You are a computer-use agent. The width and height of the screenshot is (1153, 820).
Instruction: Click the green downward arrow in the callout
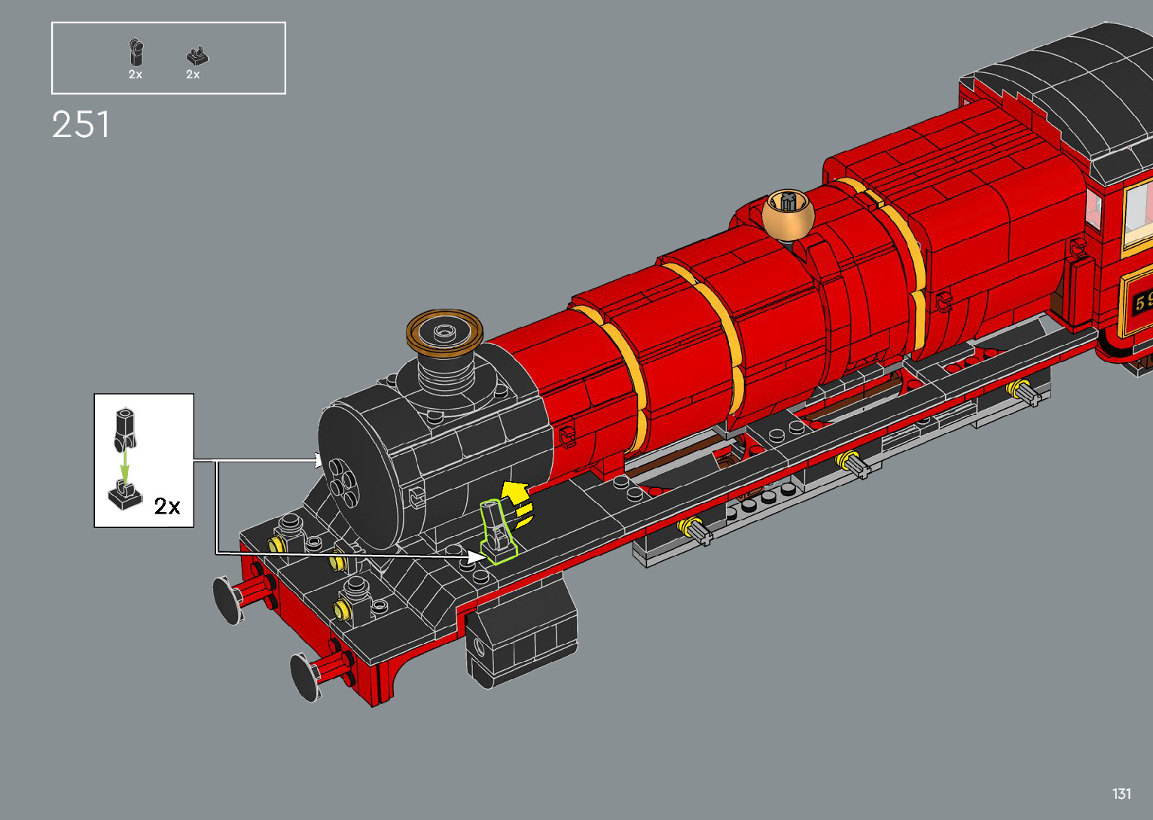125,466
